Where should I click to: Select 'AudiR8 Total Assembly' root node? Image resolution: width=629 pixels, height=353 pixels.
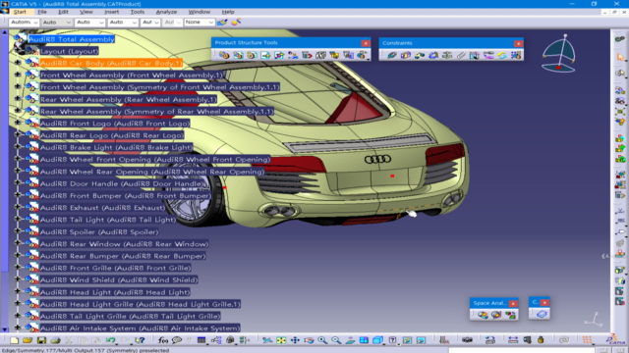point(72,39)
